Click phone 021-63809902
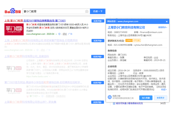Image resolution: width=175 pixels, height=115 pixels. click(121, 45)
